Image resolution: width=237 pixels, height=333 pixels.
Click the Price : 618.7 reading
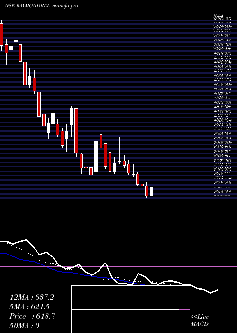32,316
